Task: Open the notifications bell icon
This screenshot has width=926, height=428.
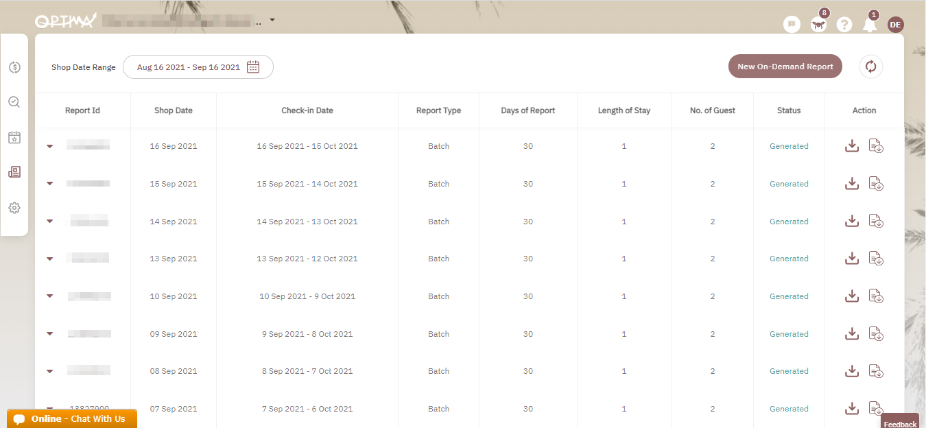Action: (x=870, y=25)
